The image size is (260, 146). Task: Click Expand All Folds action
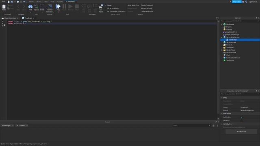(x=147, y=9)
